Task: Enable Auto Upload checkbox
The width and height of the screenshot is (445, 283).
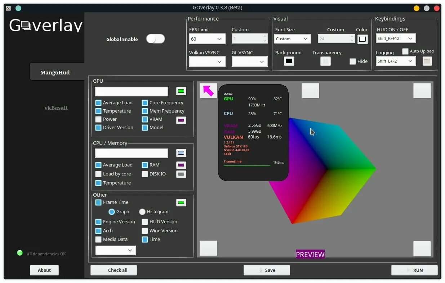Action: (x=405, y=51)
